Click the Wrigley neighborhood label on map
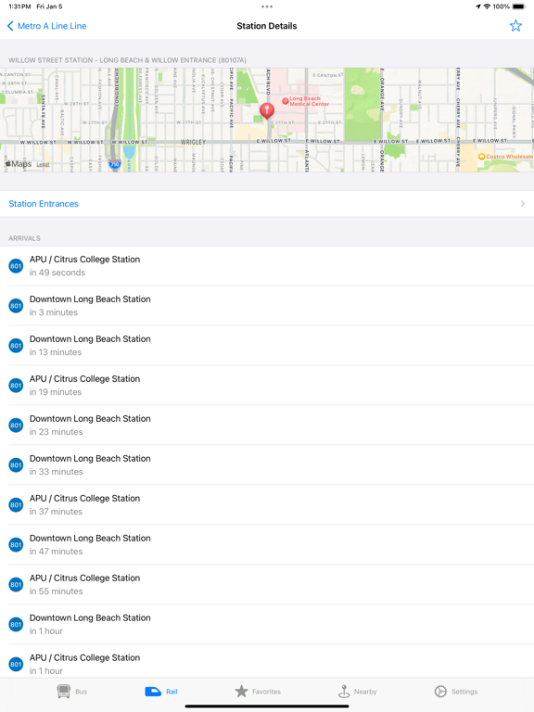 (193, 142)
